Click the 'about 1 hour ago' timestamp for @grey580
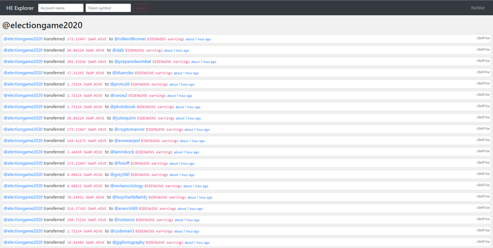The width and height of the screenshot is (493, 248). coord(182,175)
